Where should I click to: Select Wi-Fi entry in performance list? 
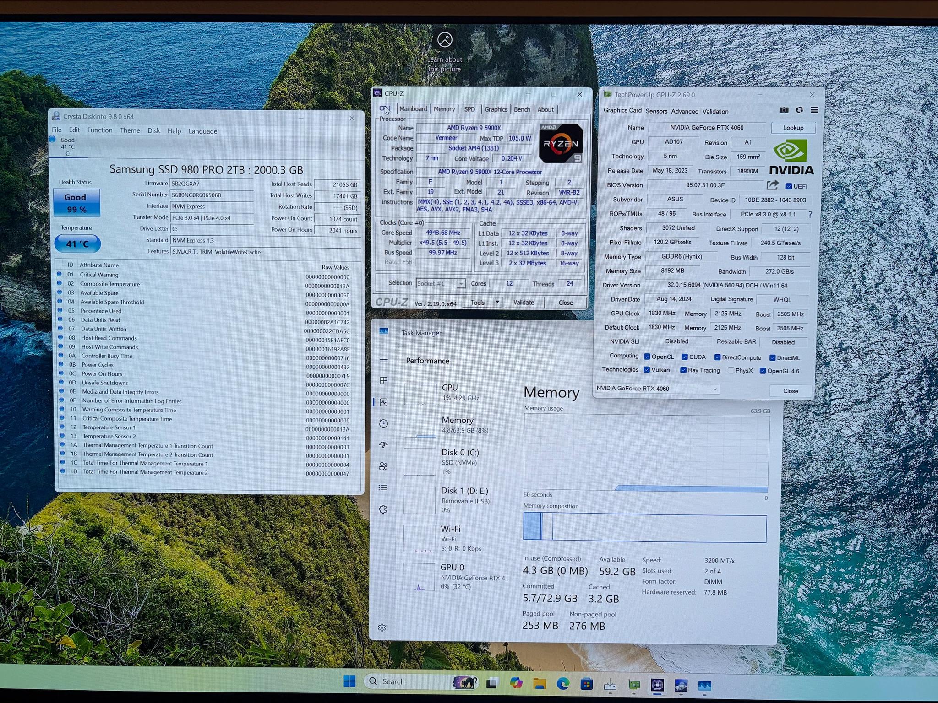[456, 538]
